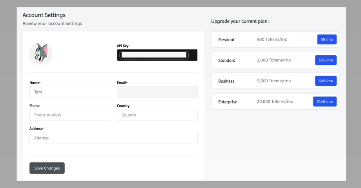Select the Country input box
The image size is (361, 188).
(x=157, y=115)
